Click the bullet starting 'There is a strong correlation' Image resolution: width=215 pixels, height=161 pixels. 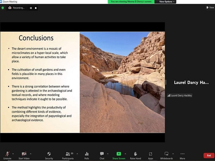[x=42, y=93]
